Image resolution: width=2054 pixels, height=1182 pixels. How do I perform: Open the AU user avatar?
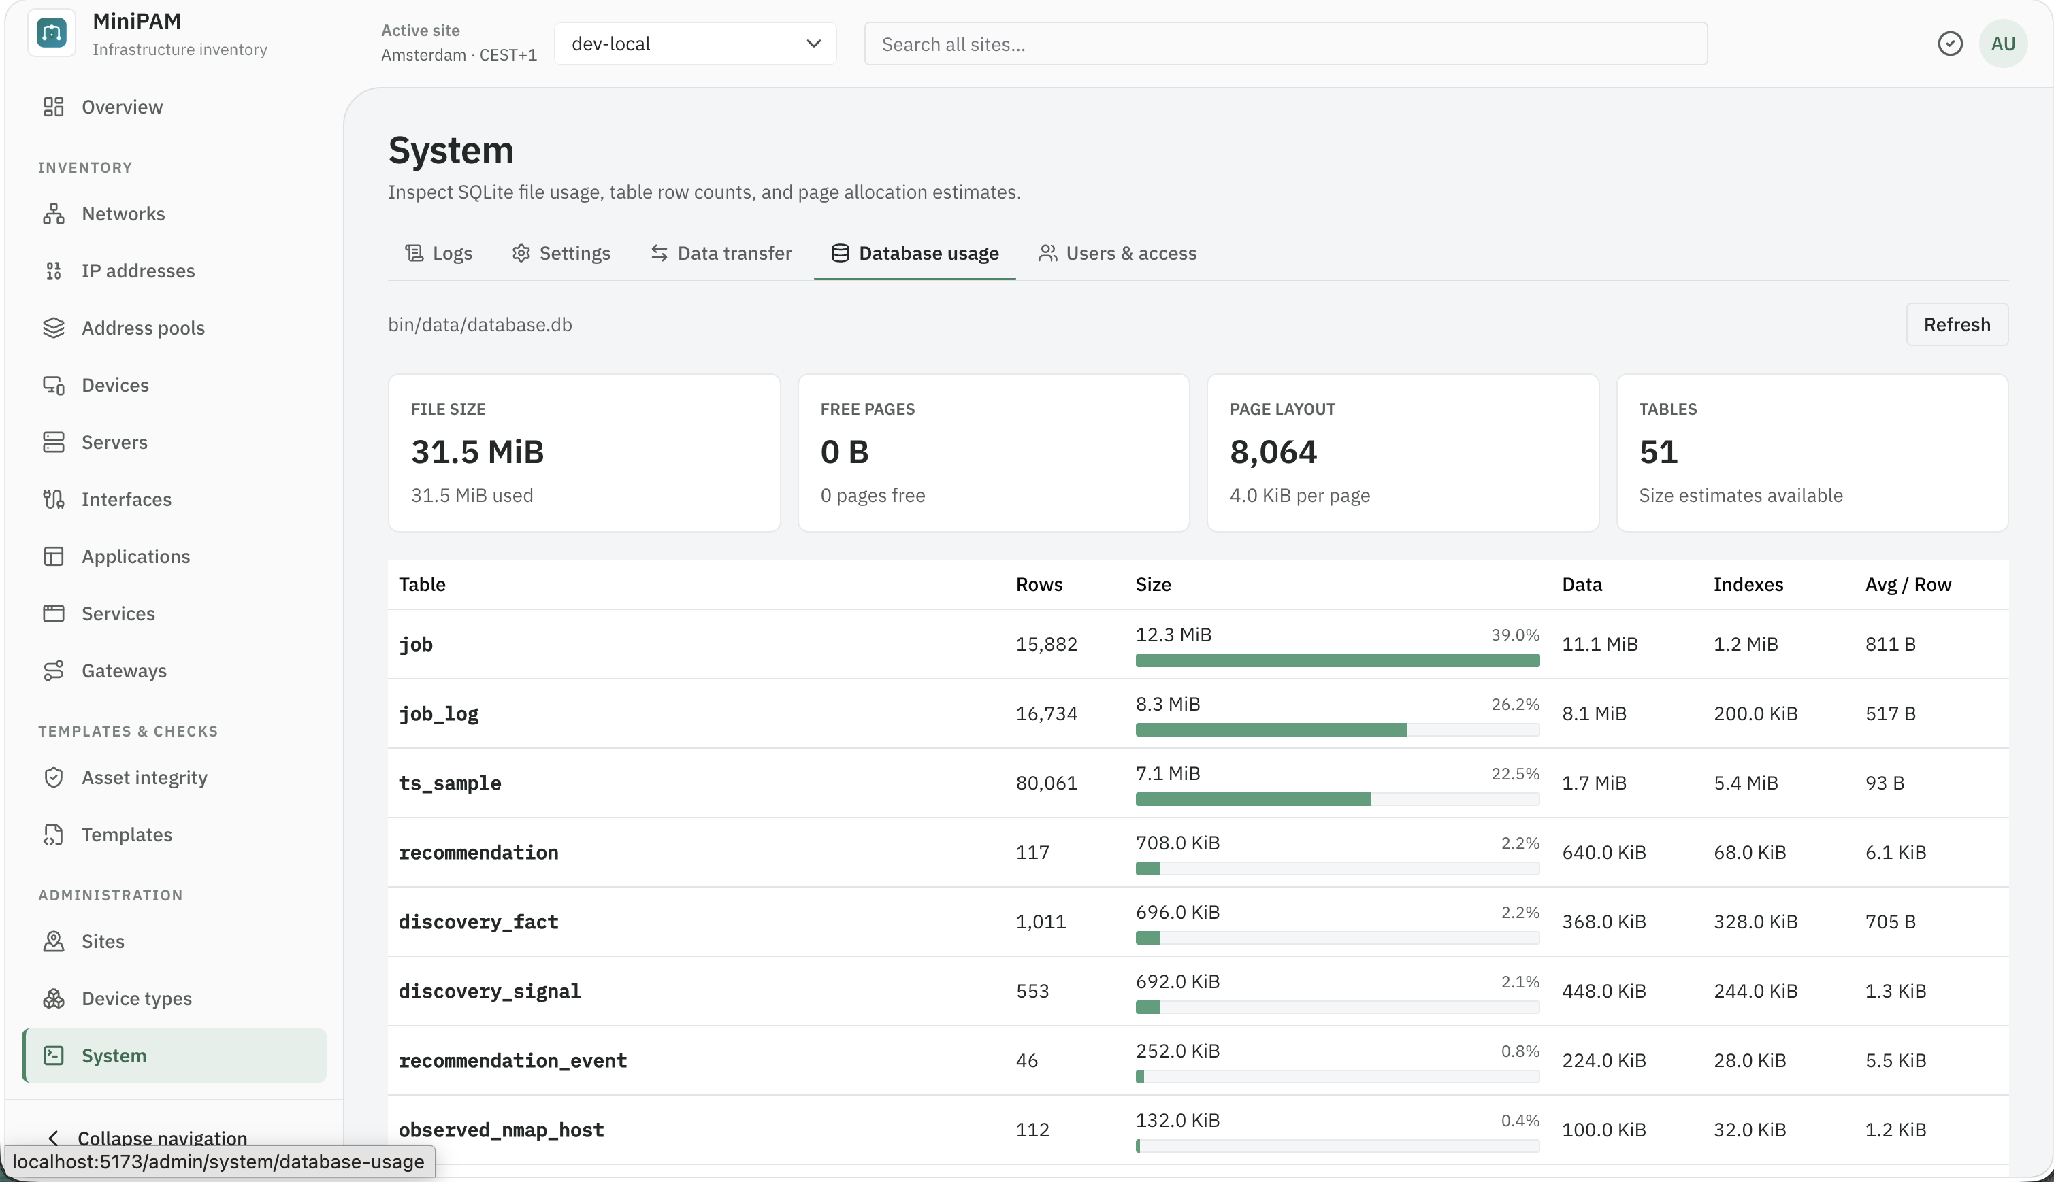[x=2003, y=43]
